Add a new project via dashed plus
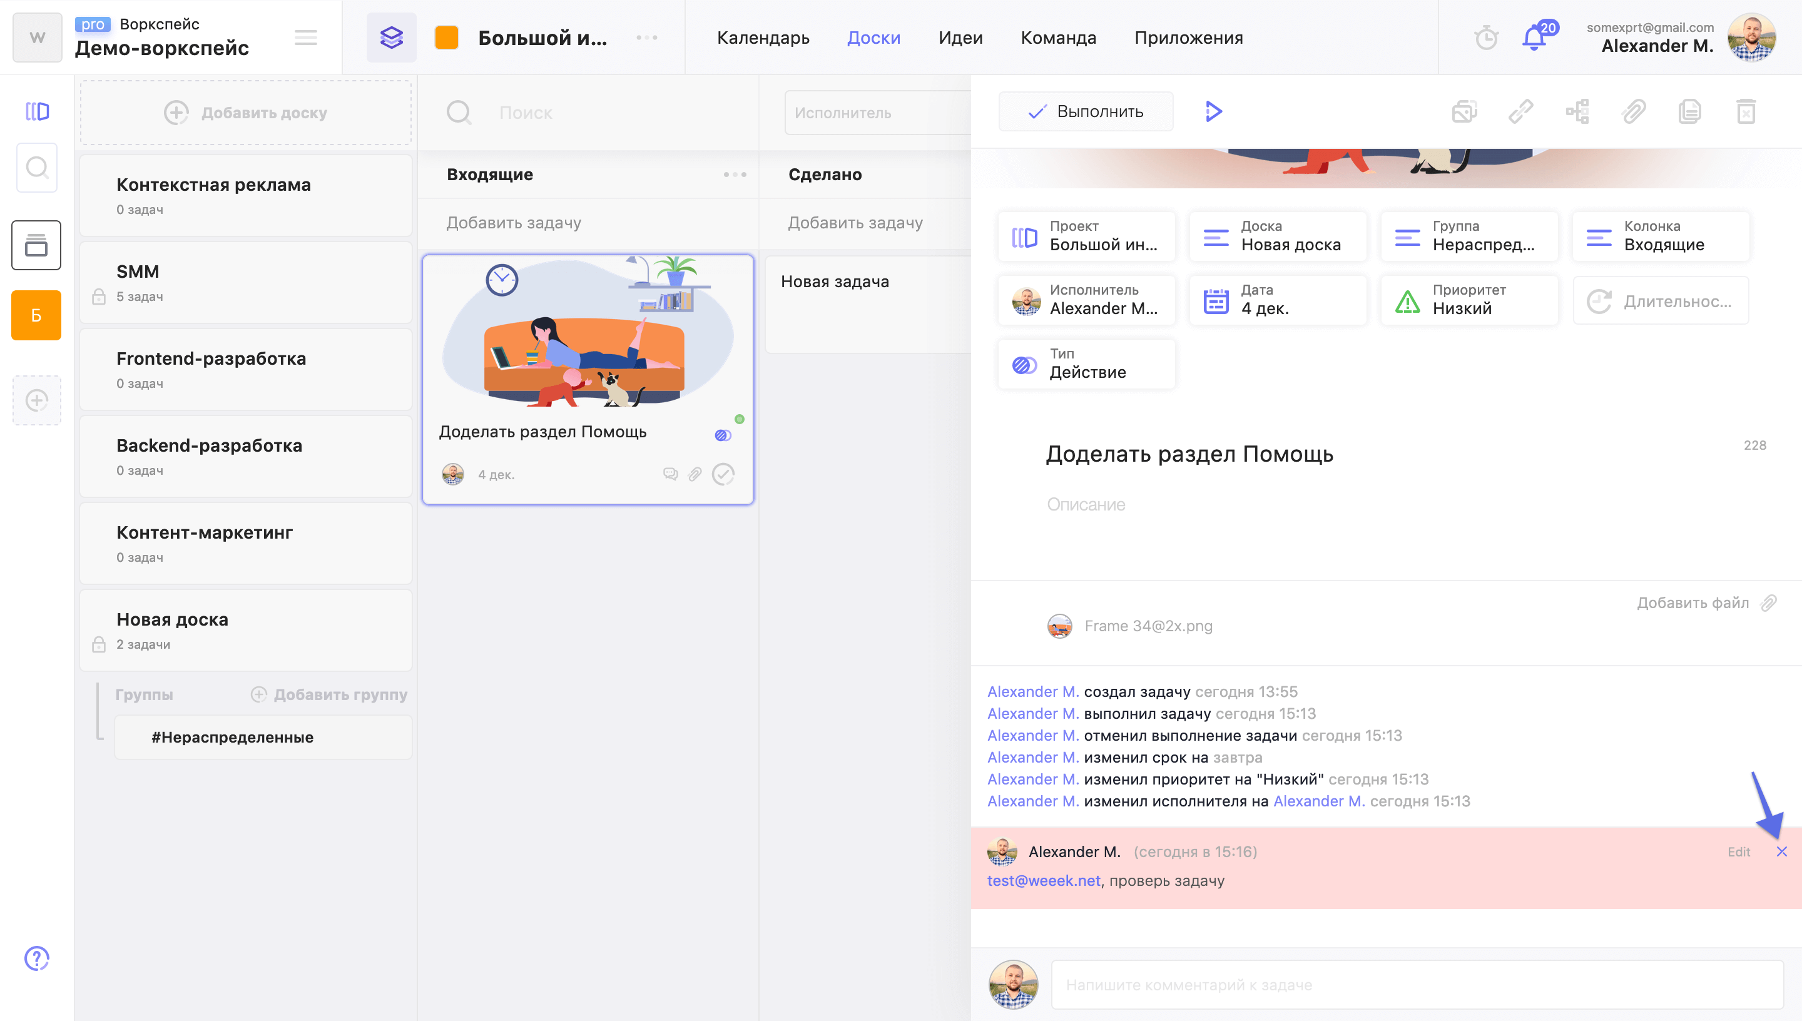1802x1021 pixels. click(36, 400)
